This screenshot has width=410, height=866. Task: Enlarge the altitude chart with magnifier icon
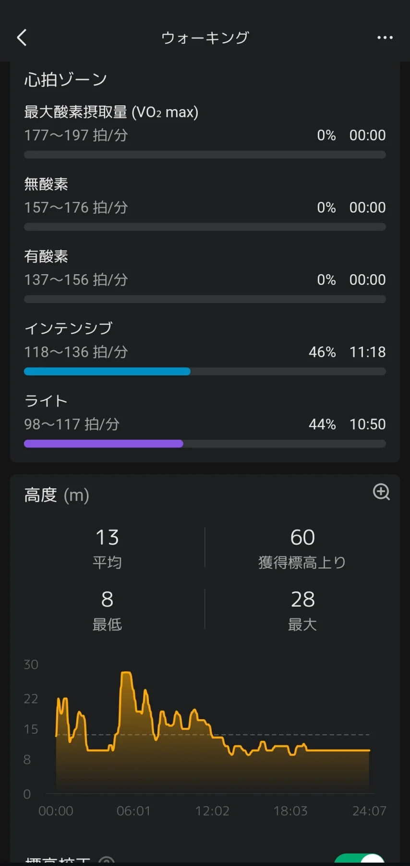(x=381, y=492)
